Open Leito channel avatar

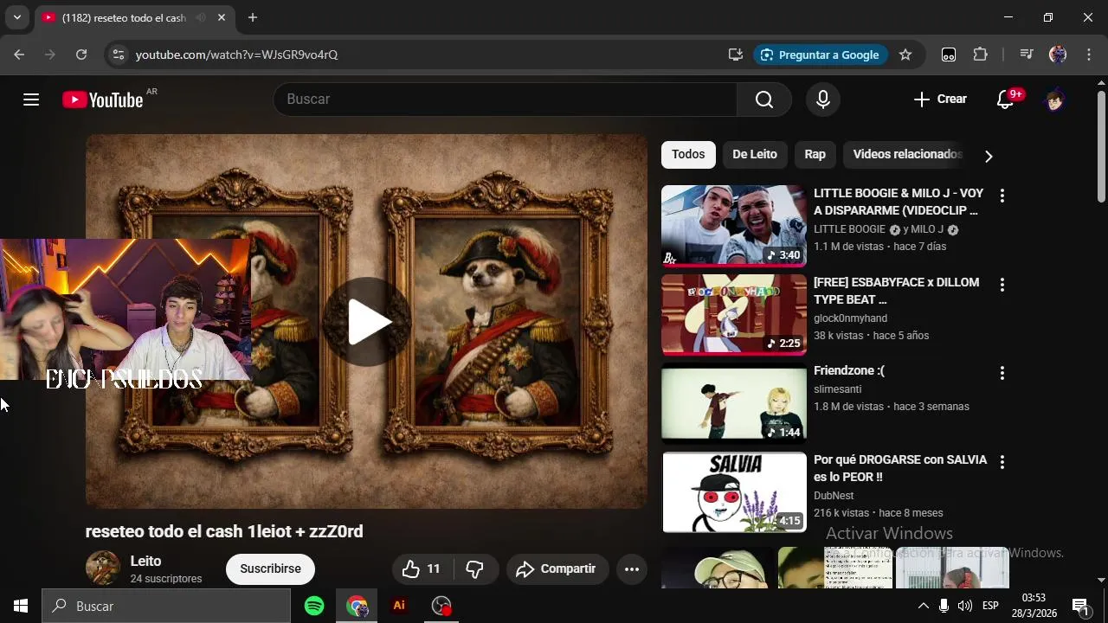tap(102, 568)
